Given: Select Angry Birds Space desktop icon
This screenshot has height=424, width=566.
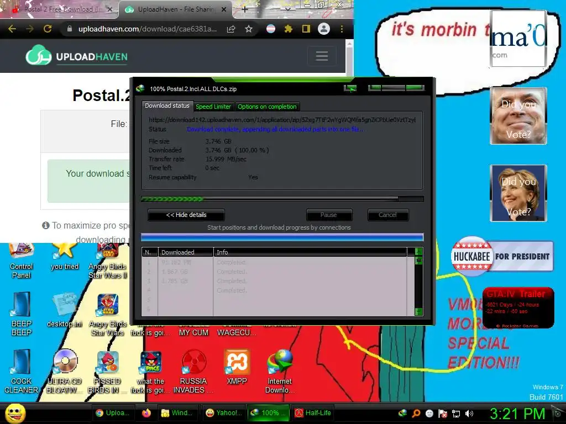Looking at the screenshot, I should pyautogui.click(x=150, y=372).
